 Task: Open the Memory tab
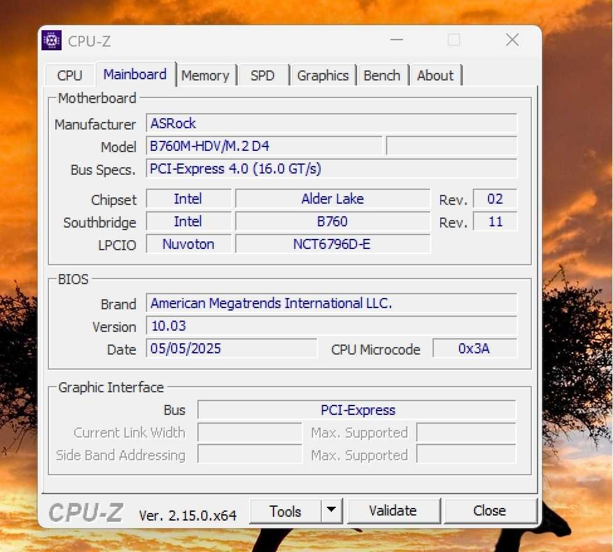[206, 75]
